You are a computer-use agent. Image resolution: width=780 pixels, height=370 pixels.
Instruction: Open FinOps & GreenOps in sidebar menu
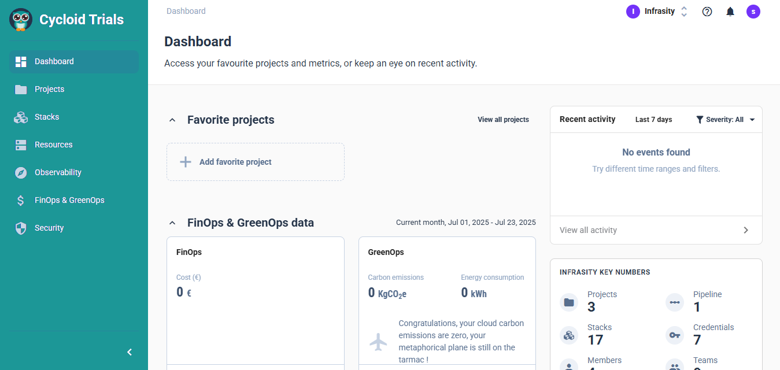coord(74,200)
